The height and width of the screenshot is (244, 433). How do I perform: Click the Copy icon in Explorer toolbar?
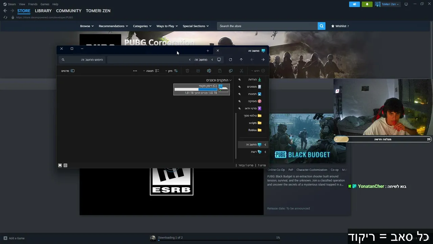[x=231, y=71]
